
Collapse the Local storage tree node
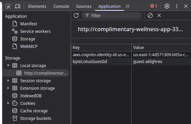point(8,65)
